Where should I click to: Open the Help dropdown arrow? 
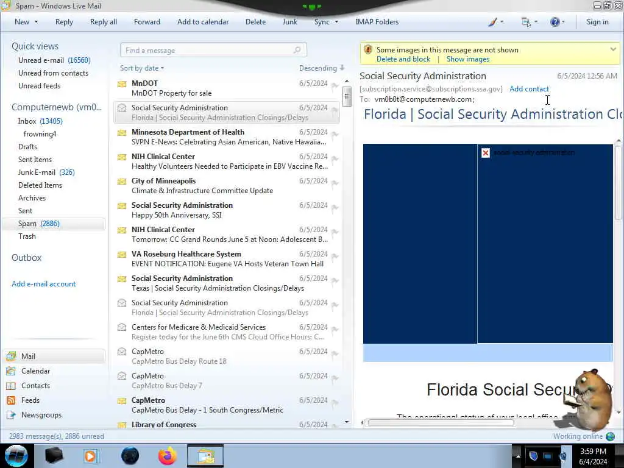[x=563, y=22]
